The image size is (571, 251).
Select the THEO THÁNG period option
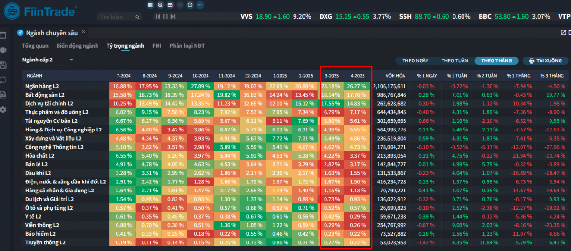496,61
